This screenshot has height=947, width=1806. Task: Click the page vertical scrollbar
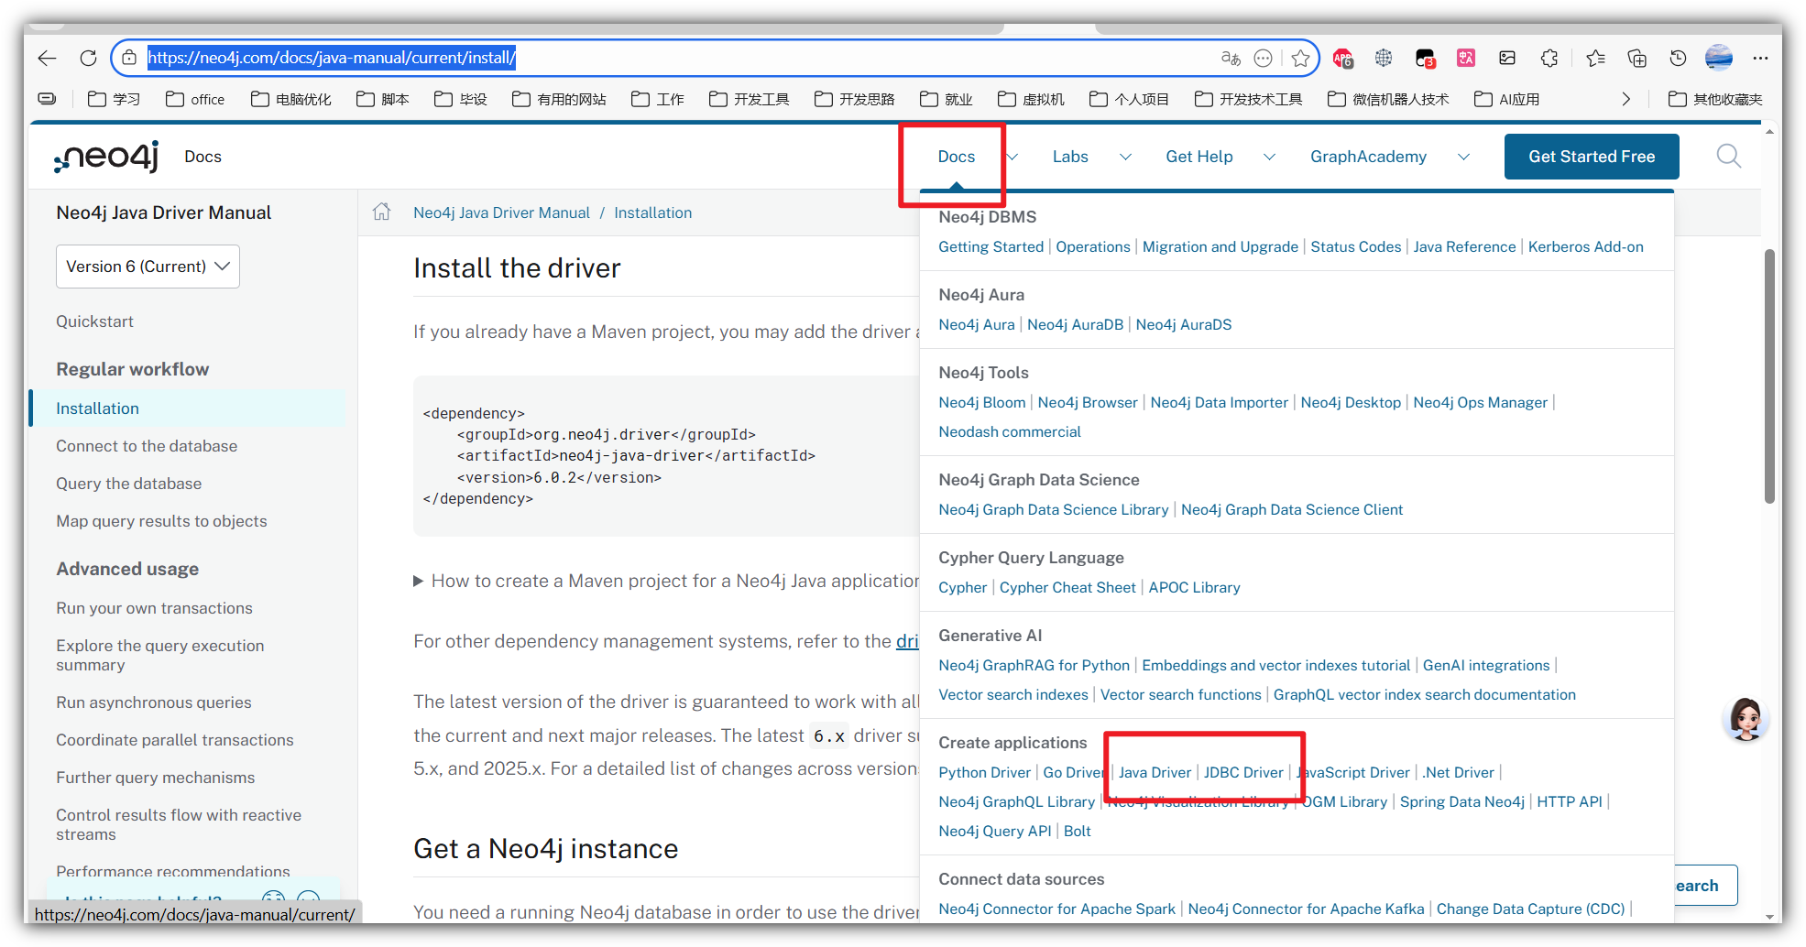(x=1769, y=376)
